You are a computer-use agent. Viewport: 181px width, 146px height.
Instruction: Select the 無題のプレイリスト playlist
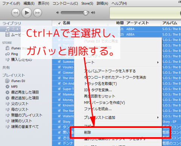click(x=27, y=115)
